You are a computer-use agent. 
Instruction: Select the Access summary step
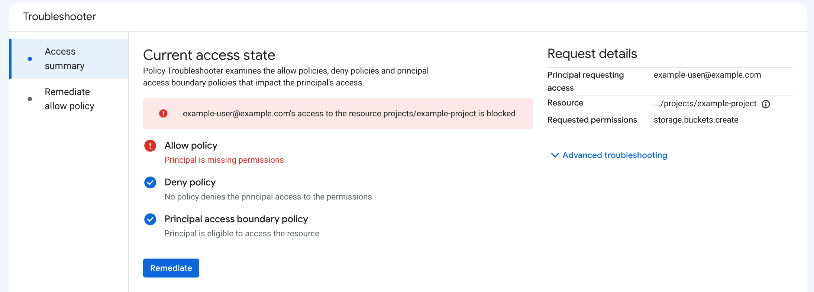click(69, 59)
